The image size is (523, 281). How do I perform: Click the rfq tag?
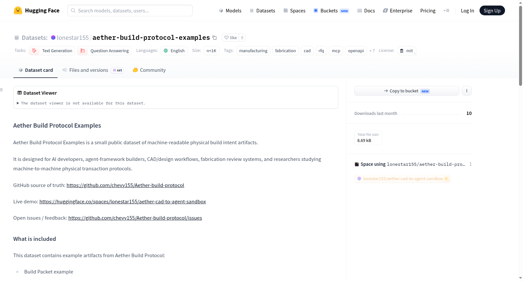coord(321,51)
